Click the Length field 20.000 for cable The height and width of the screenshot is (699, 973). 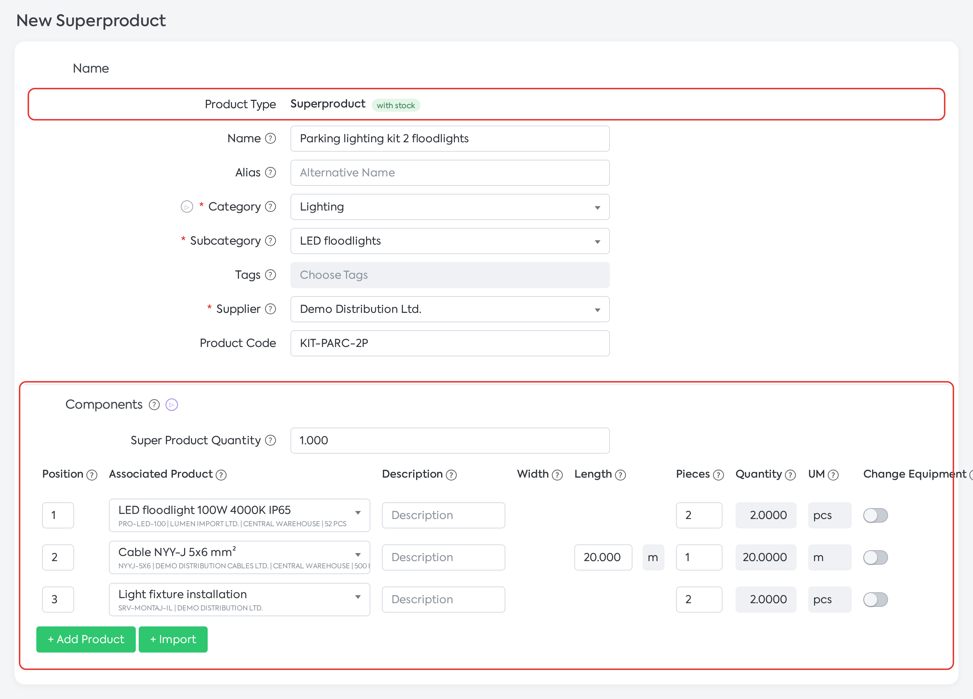603,557
